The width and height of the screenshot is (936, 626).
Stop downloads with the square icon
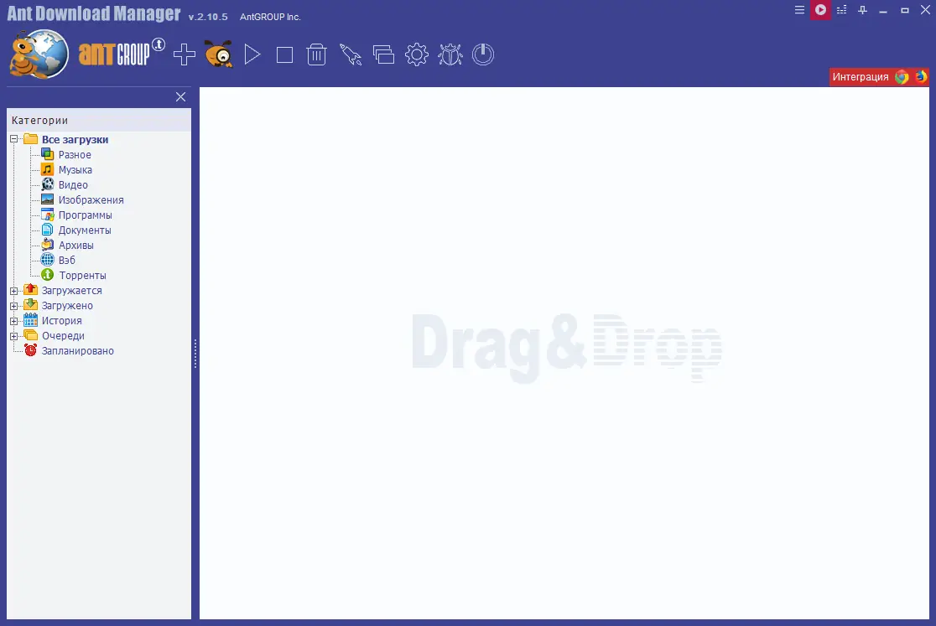(x=284, y=54)
